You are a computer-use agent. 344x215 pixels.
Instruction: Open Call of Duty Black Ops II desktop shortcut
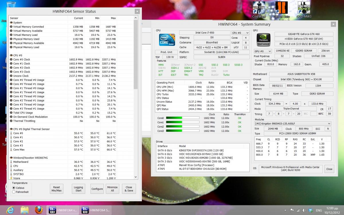click(x=281, y=10)
